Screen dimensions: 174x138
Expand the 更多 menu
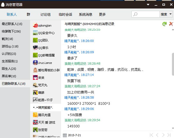102,14
